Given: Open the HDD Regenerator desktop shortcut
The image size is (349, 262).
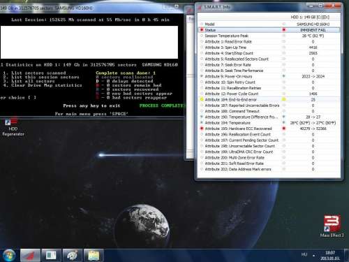Looking at the screenshot, I should coord(13,127).
